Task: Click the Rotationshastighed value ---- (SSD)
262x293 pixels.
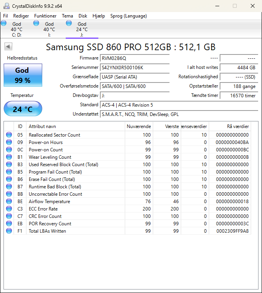Action: (239, 77)
